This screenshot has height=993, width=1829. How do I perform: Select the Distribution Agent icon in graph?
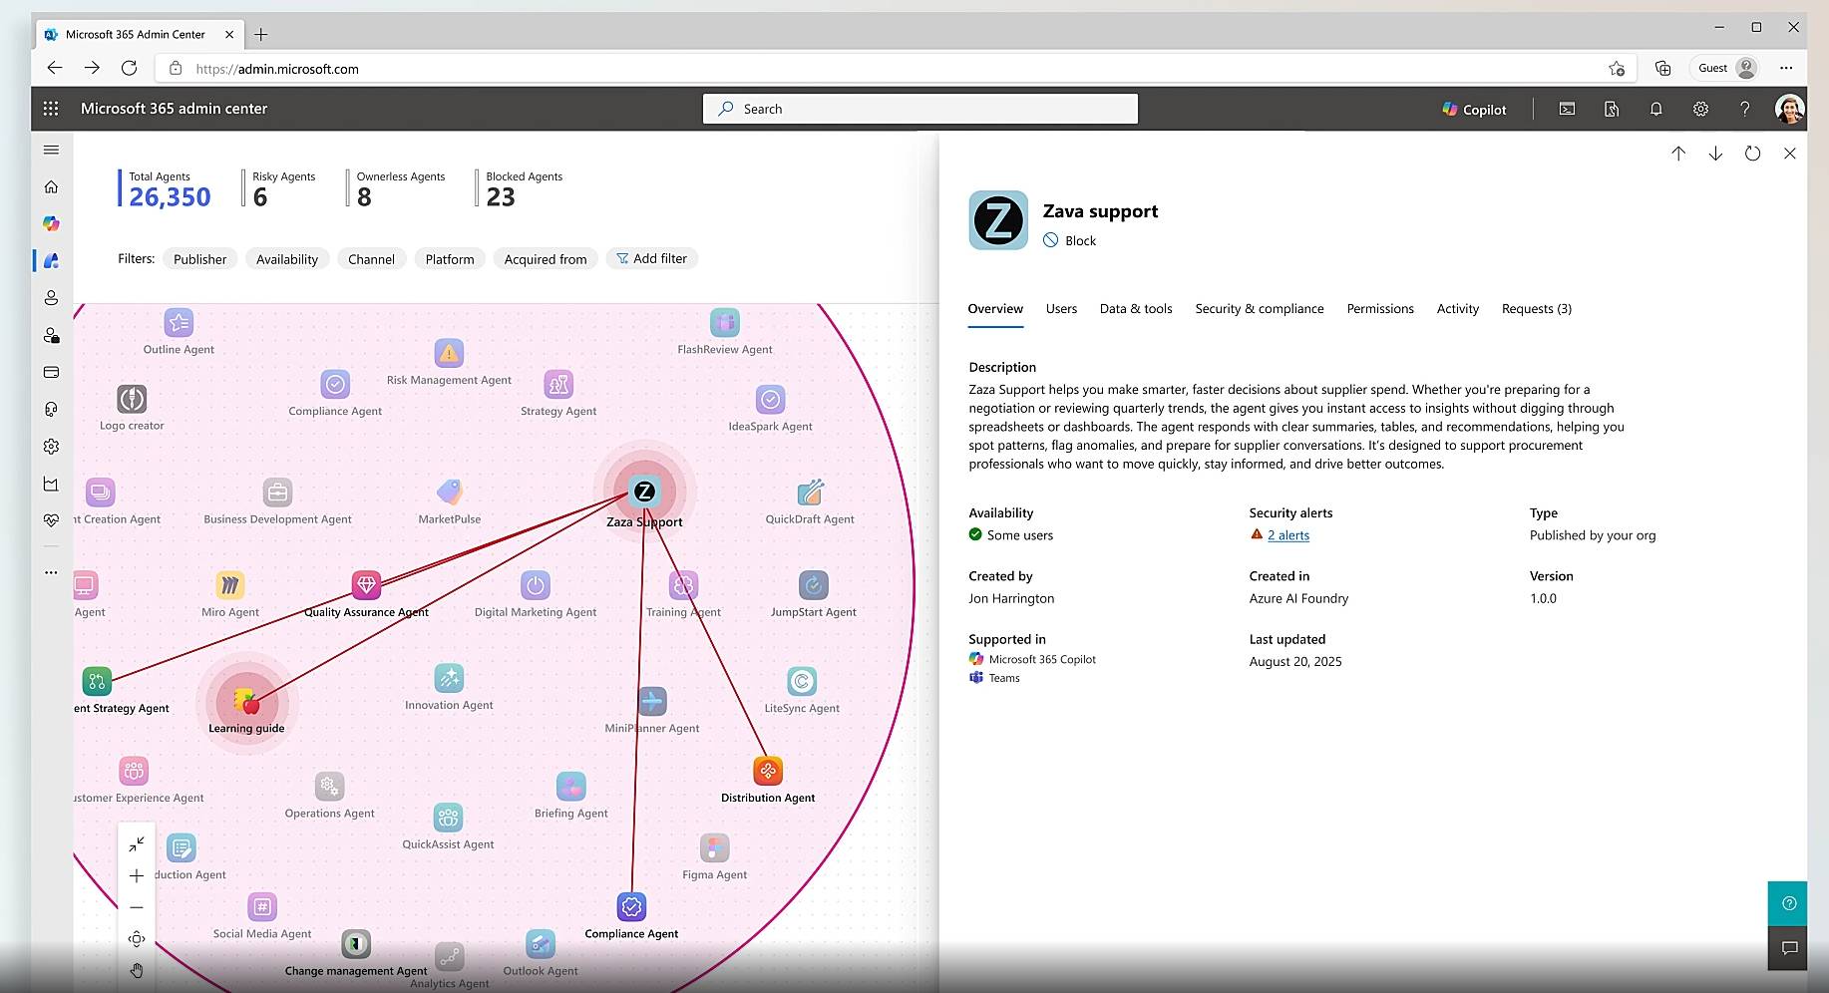pos(767,771)
